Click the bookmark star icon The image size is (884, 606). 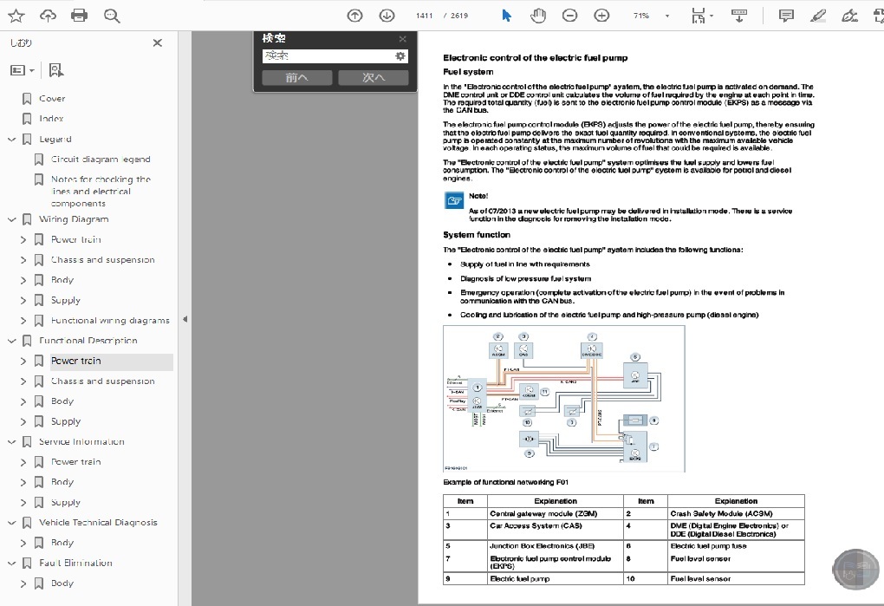point(16,16)
